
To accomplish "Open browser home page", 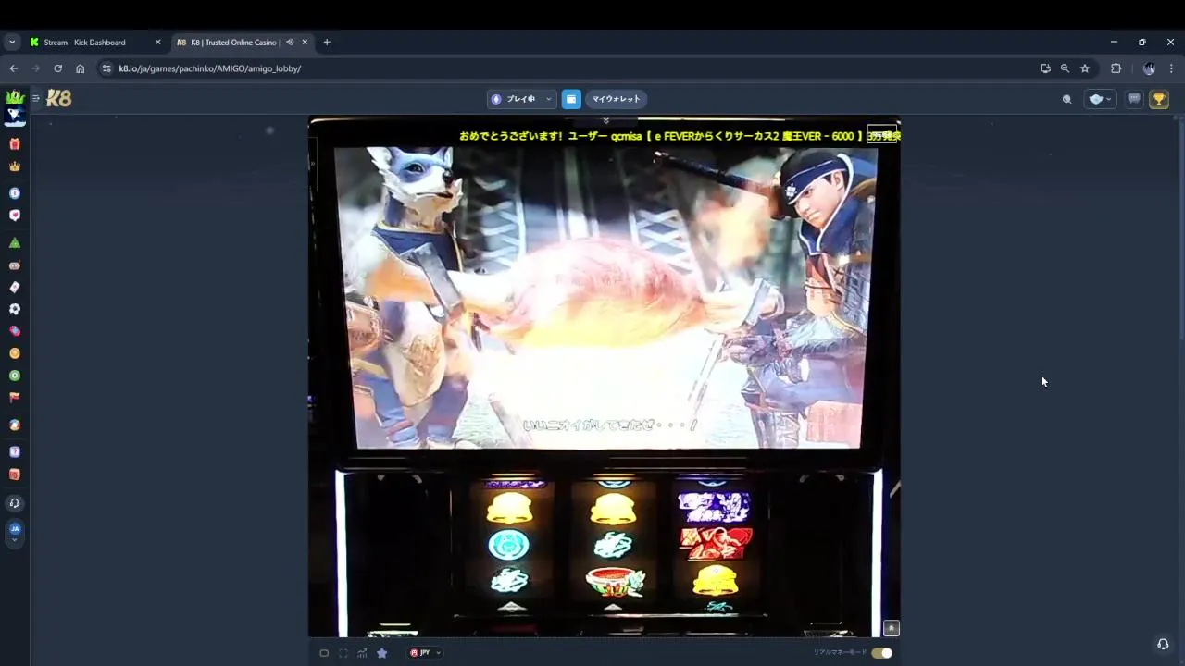I will (81, 68).
